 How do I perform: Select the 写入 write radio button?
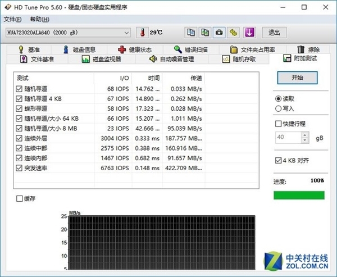[279, 108]
